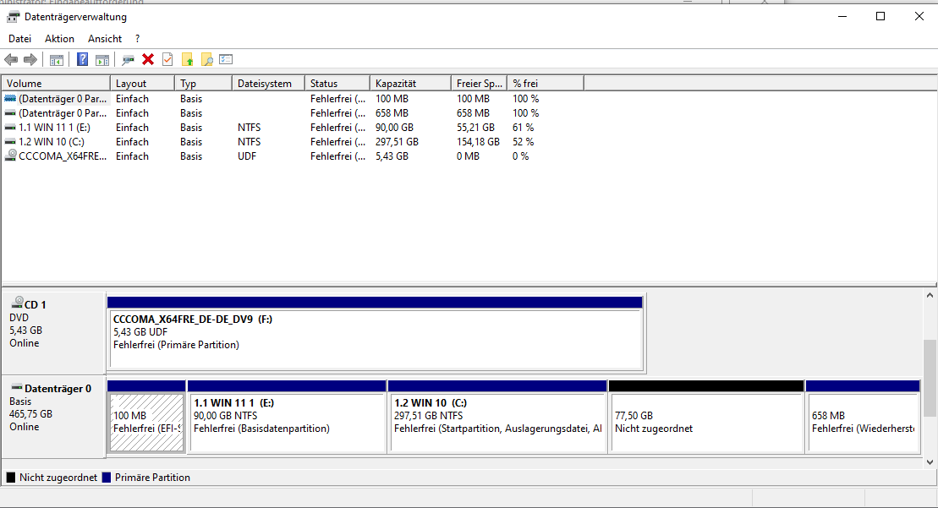Sort by the Volume column header
The width and height of the screenshot is (938, 508).
click(x=56, y=84)
